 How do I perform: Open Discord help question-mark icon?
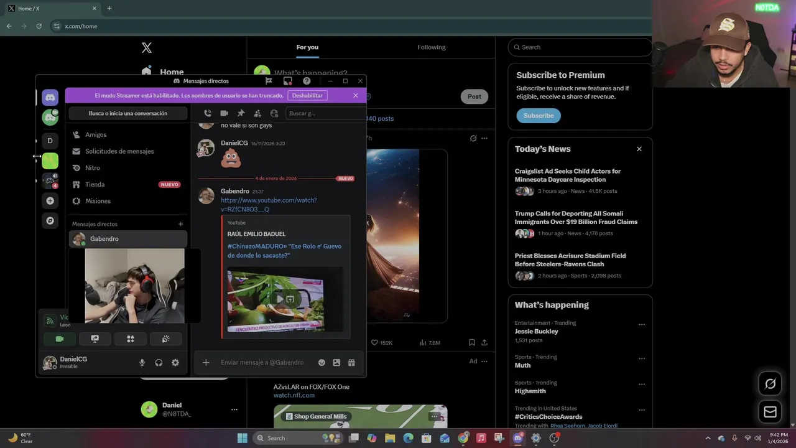(307, 81)
